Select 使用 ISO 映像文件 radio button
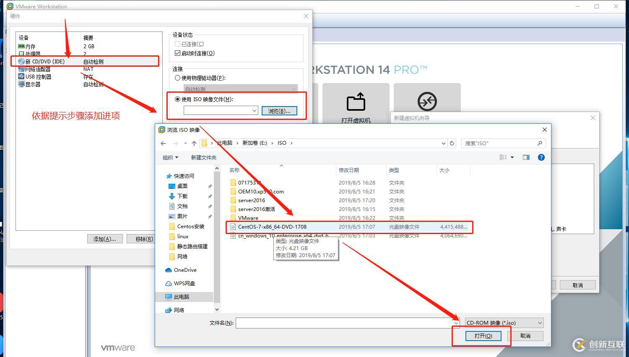629x357 pixels. coord(177,99)
